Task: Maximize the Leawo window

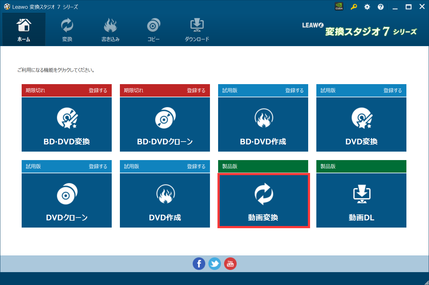Action: (409, 7)
